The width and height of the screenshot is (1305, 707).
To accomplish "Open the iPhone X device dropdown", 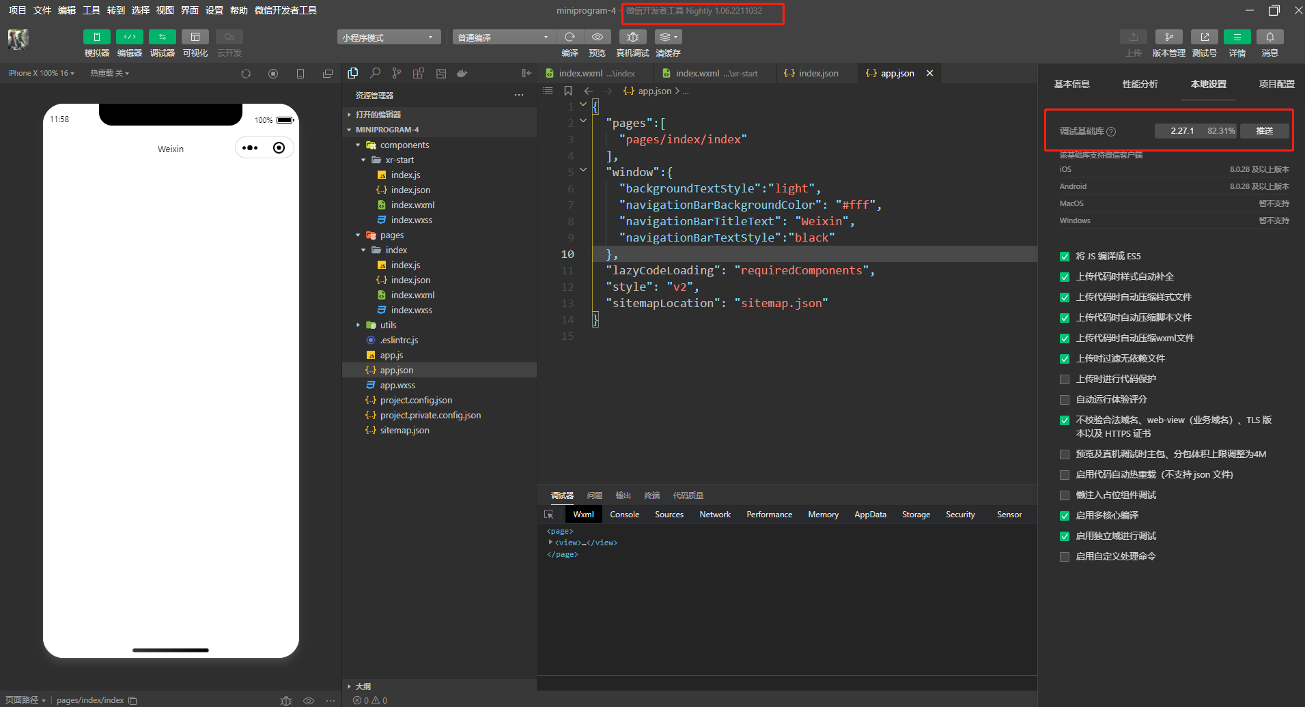I will coord(41,73).
